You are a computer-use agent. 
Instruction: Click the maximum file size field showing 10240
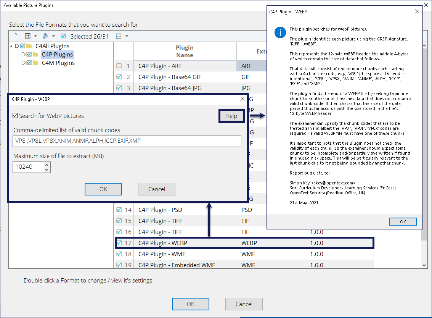tap(28, 167)
